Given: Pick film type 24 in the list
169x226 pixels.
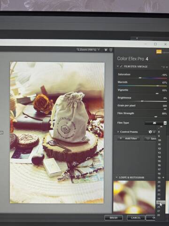Looking at the screenshot, I should (x=159, y=199).
